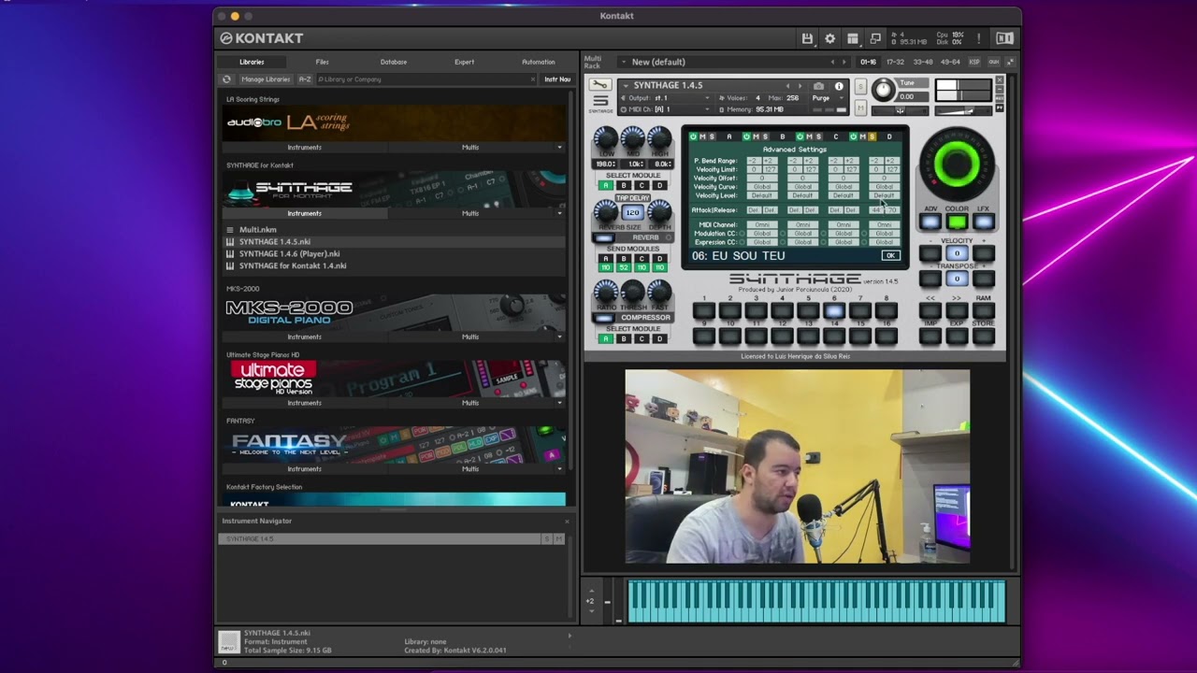
Task: Click the green COLOR swatch button
Action: point(957,222)
